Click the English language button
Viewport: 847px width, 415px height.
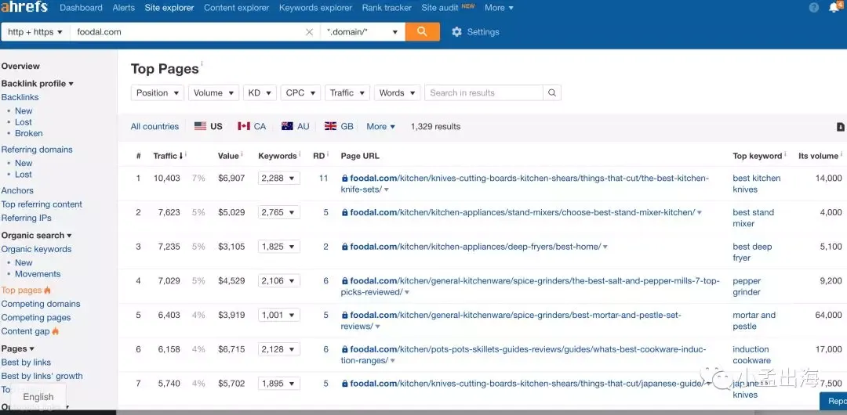click(x=38, y=397)
